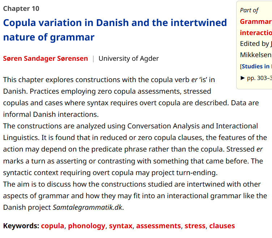Click the 'stress' keyword link
The image size is (272, 238).
coord(195,226)
